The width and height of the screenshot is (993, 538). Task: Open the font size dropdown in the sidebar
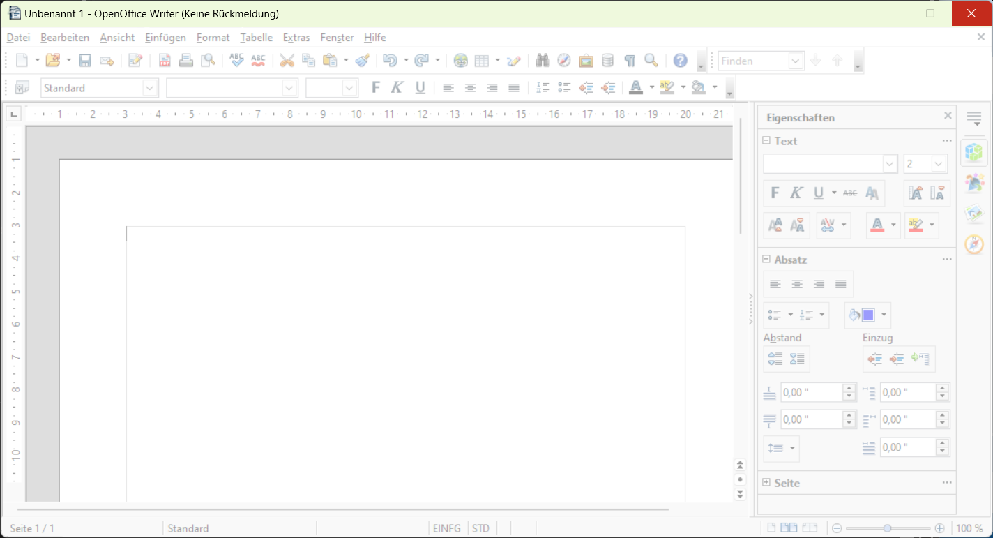938,163
